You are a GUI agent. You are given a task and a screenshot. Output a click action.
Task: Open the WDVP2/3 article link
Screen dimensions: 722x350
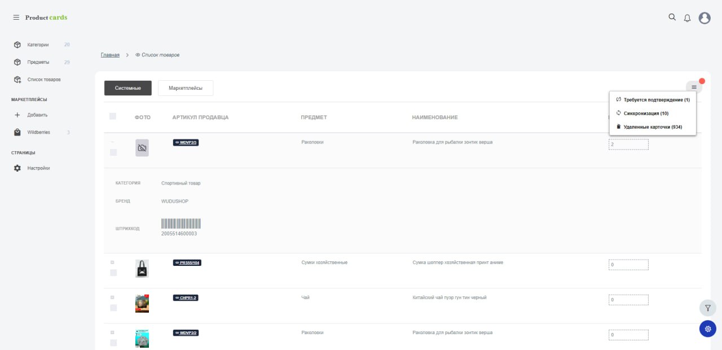pyautogui.click(x=186, y=143)
